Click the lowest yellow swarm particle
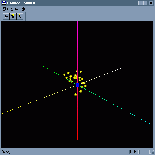The height and width of the screenshot is (155, 155). pyautogui.click(x=76, y=95)
